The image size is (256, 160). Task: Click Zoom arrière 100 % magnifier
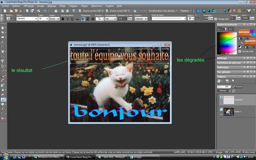[x=91, y=11]
